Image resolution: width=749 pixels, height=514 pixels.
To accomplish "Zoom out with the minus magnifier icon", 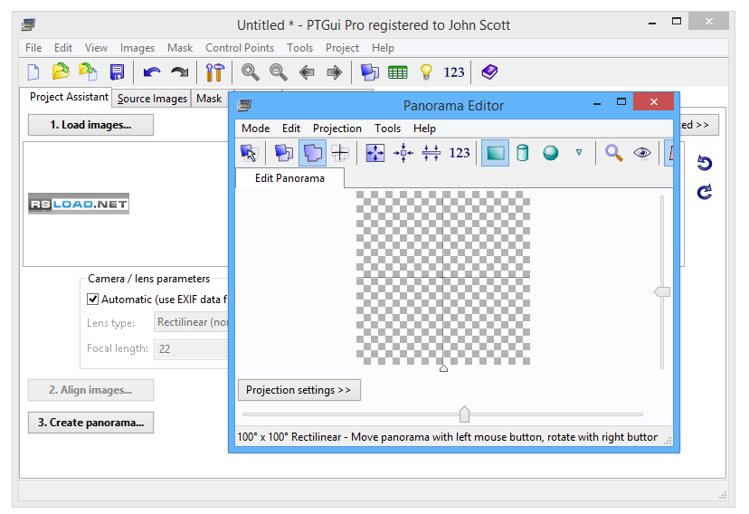I will point(278,72).
